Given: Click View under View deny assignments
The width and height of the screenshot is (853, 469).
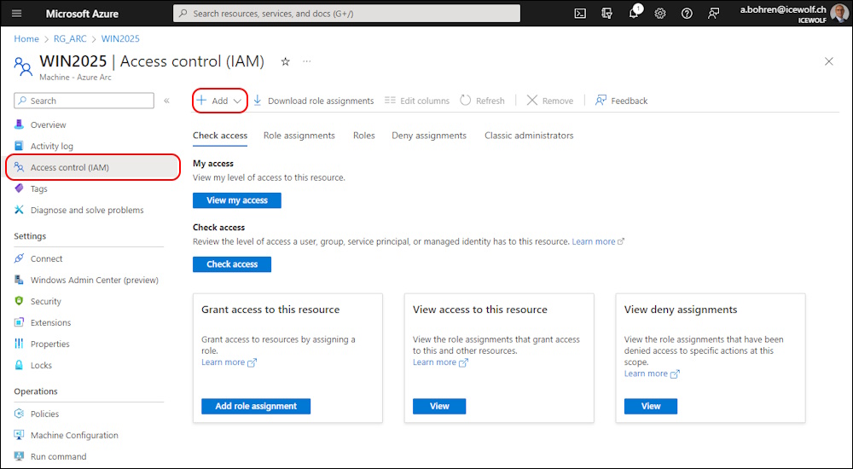Looking at the screenshot, I should point(651,407).
